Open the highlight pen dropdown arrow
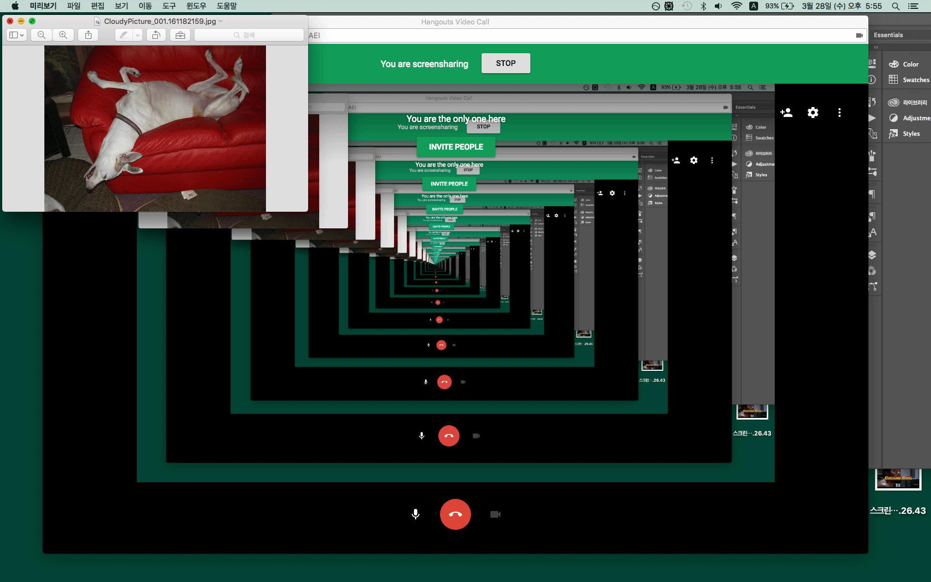931x582 pixels. pyautogui.click(x=137, y=35)
